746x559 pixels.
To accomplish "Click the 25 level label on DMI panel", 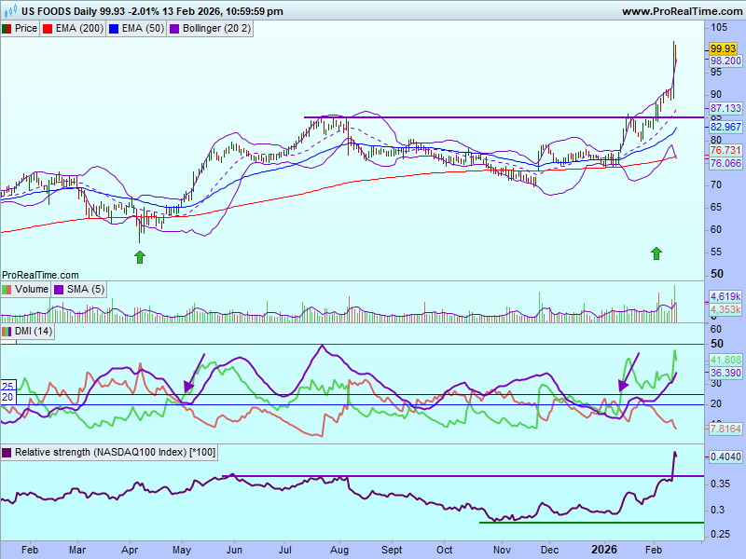I will [x=7, y=386].
